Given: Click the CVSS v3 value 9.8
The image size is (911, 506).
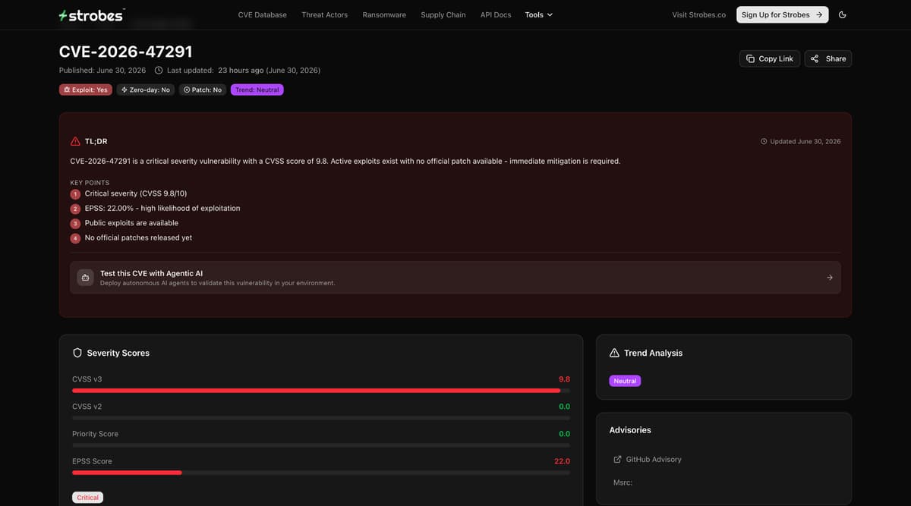Looking at the screenshot, I should pos(564,379).
